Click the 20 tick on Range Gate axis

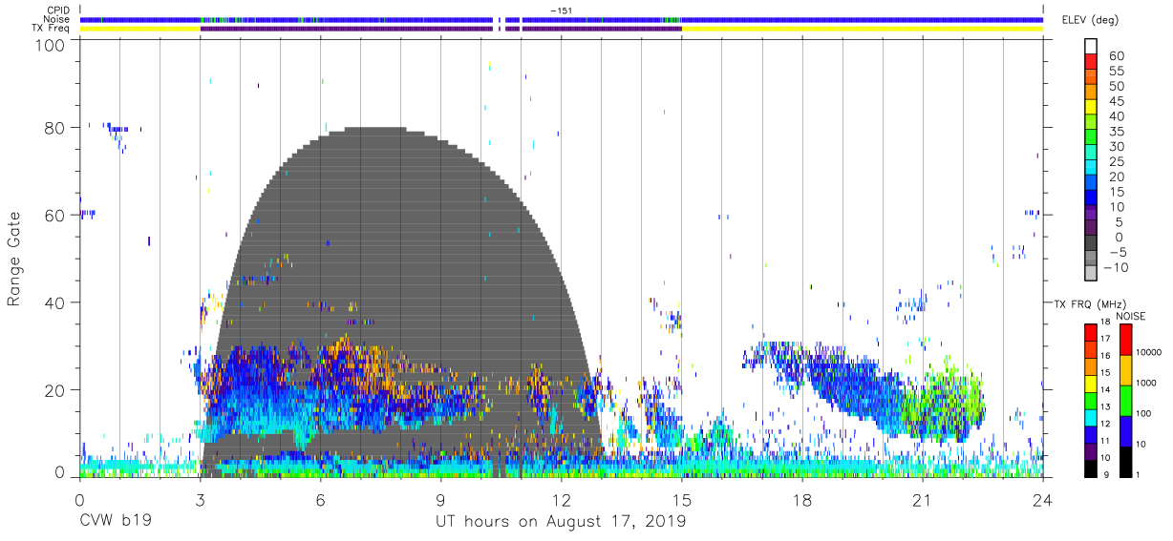click(54, 388)
